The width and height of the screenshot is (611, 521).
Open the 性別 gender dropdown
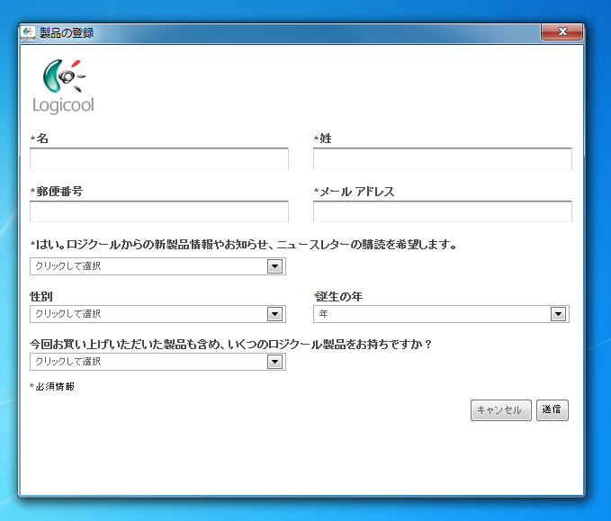pos(157,314)
